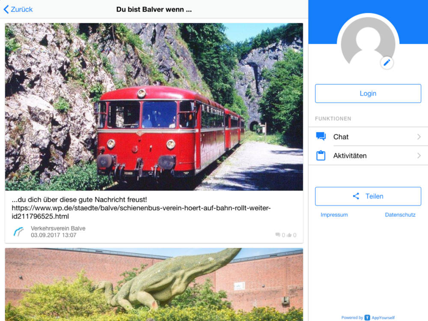Click text '...du dich über diese gute Nachricht freust!'
The width and height of the screenshot is (428, 321).
click(79, 199)
